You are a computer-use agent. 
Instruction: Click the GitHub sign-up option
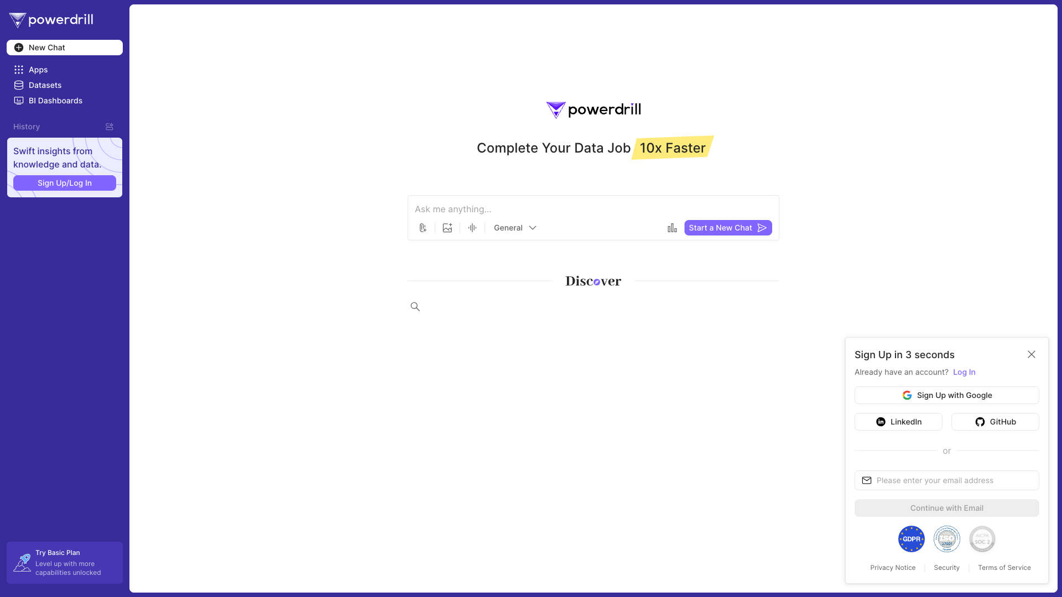click(x=995, y=421)
